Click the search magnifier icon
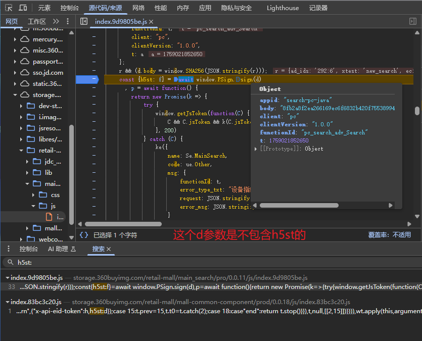This screenshot has width=422, height=341. [10, 262]
